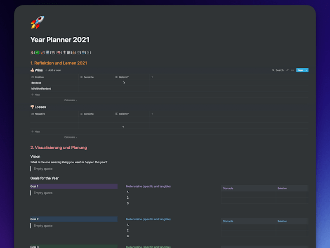Click the Losses database title

[40, 107]
